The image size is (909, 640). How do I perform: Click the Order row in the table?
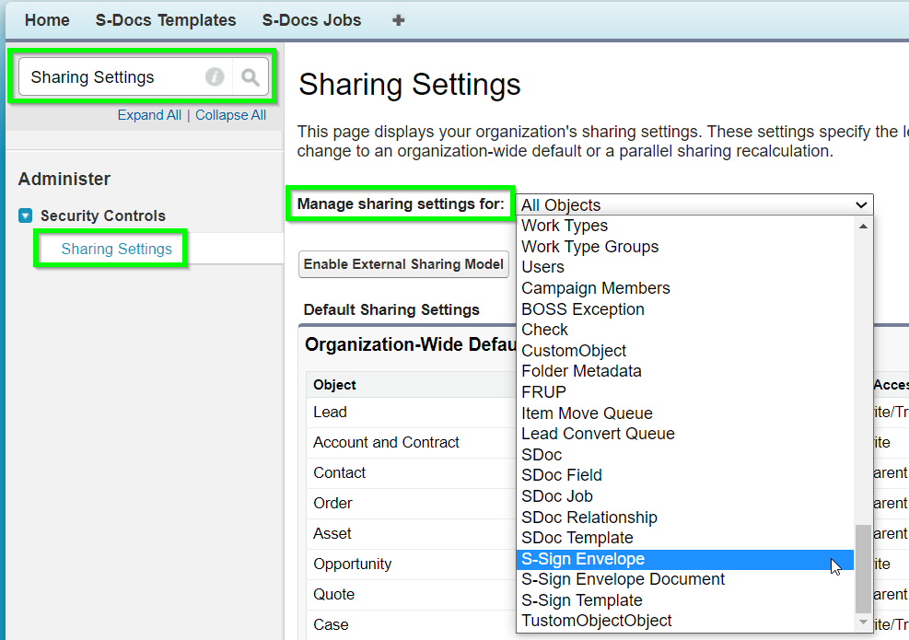(413, 503)
